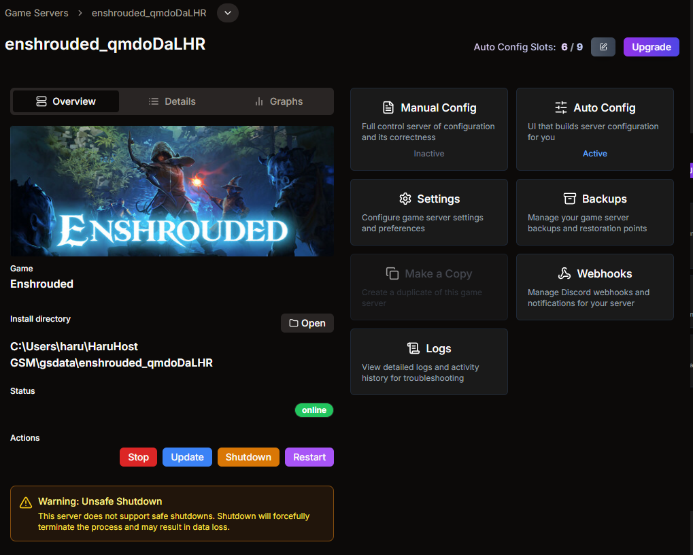693x555 pixels.
Task: Go to Game Servers breadcrumb
Action: pos(37,13)
